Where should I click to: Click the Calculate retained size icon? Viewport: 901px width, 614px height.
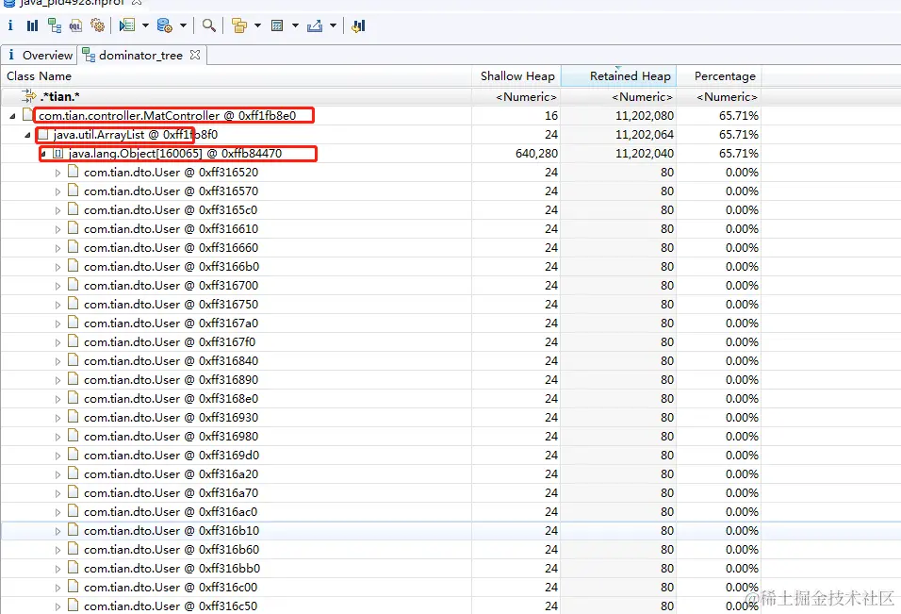pyautogui.click(x=277, y=25)
